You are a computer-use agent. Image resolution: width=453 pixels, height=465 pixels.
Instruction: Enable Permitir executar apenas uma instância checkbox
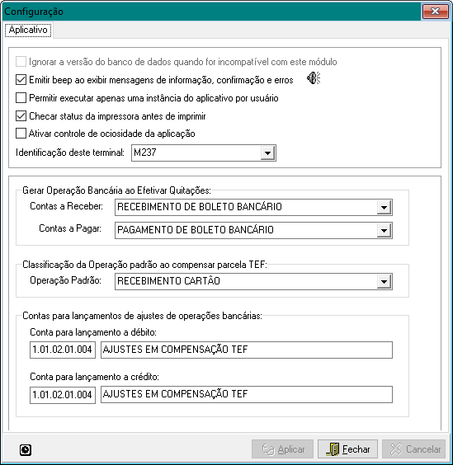pyautogui.click(x=21, y=98)
